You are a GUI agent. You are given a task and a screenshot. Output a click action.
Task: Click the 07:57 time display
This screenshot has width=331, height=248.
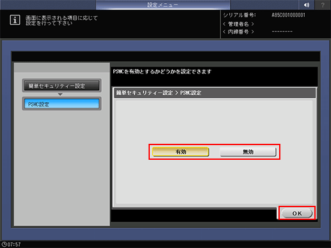[14, 244]
